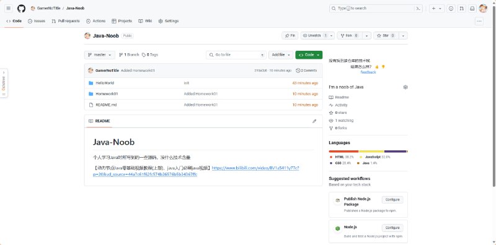Click the HTML segment of languages bar
Viewport: 496px width, 245px height.
click(x=343, y=152)
